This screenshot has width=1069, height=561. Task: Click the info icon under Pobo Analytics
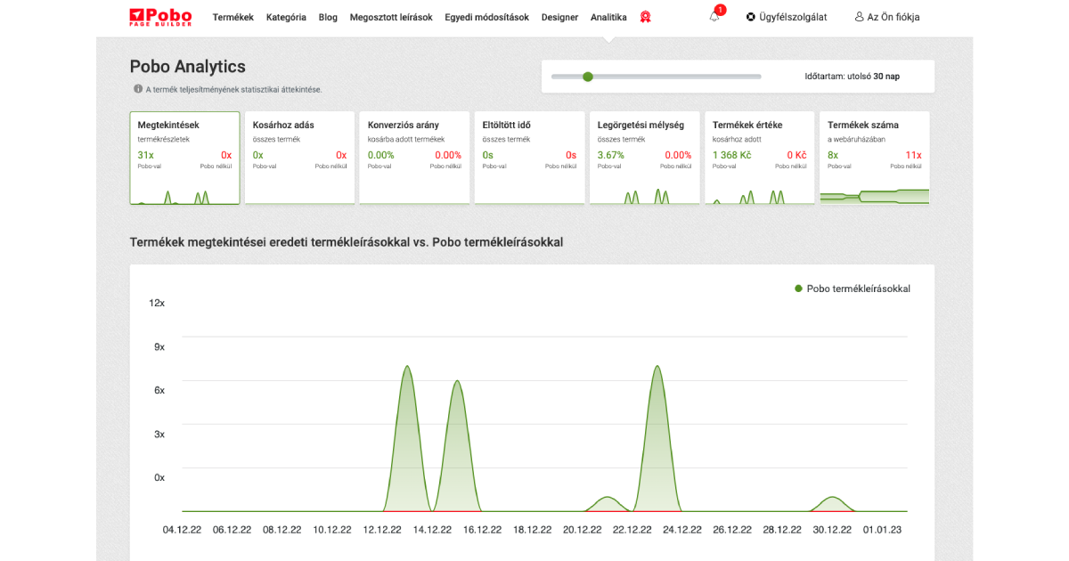[138, 89]
